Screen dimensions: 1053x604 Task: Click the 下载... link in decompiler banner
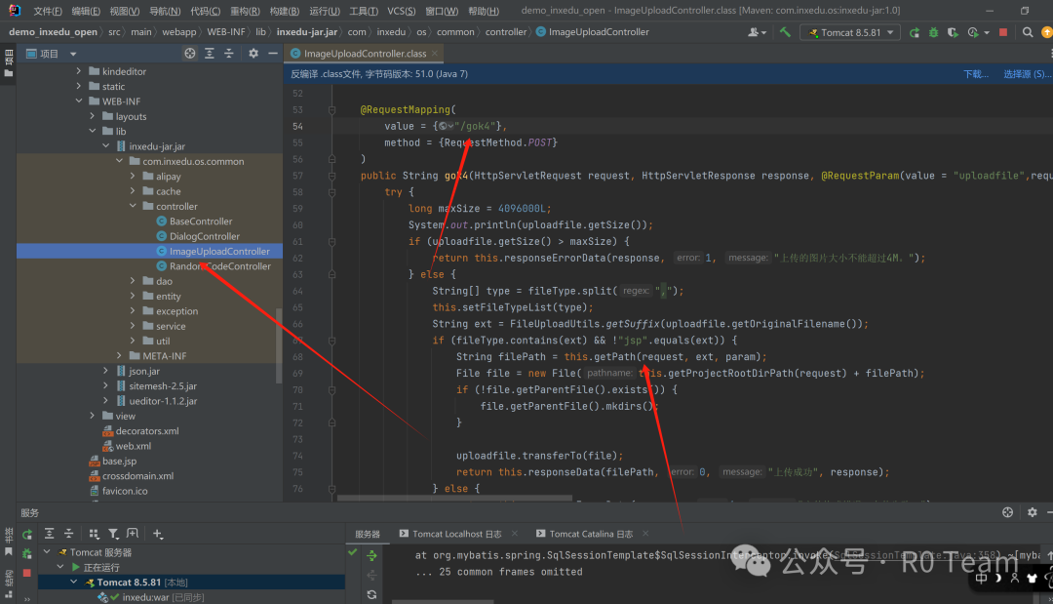click(x=976, y=74)
